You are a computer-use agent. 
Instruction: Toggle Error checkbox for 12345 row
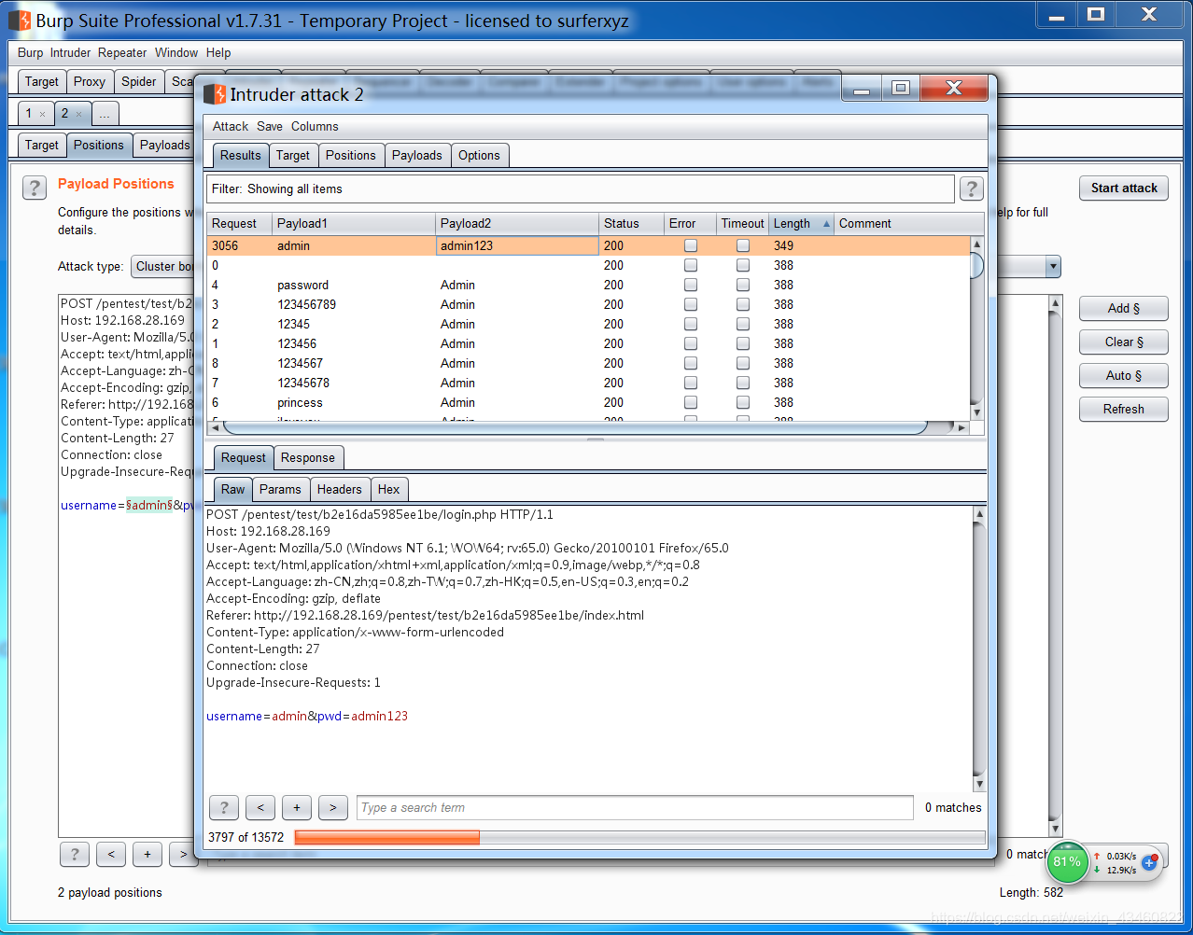point(691,324)
